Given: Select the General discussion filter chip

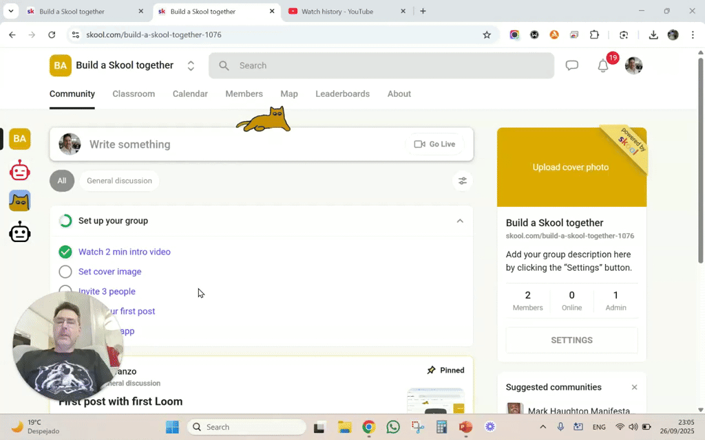Looking at the screenshot, I should click(119, 181).
